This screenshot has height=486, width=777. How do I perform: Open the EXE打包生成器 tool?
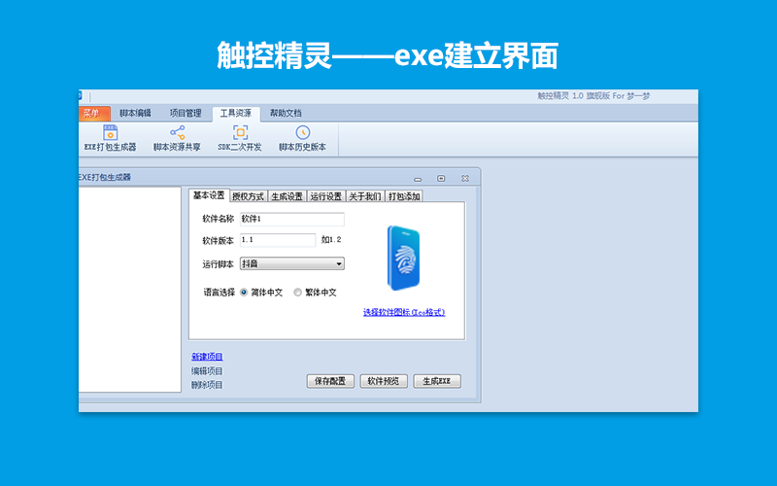[110, 138]
